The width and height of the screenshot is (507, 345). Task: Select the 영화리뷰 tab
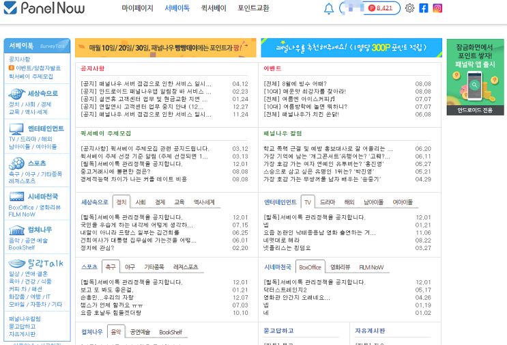point(340,267)
